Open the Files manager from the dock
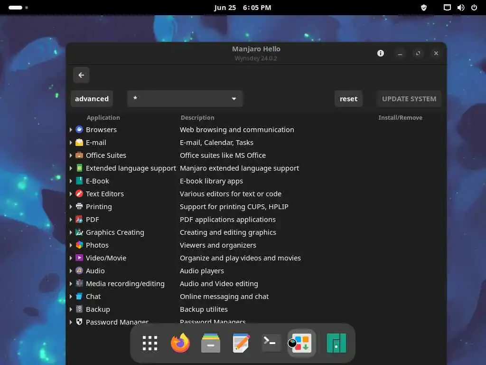The height and width of the screenshot is (365, 486). 211,343
